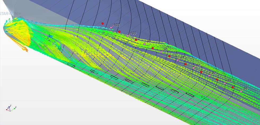Select the red dot left of marker 86
Viewport: 260px width, 125px height.
click(x=233, y=87)
